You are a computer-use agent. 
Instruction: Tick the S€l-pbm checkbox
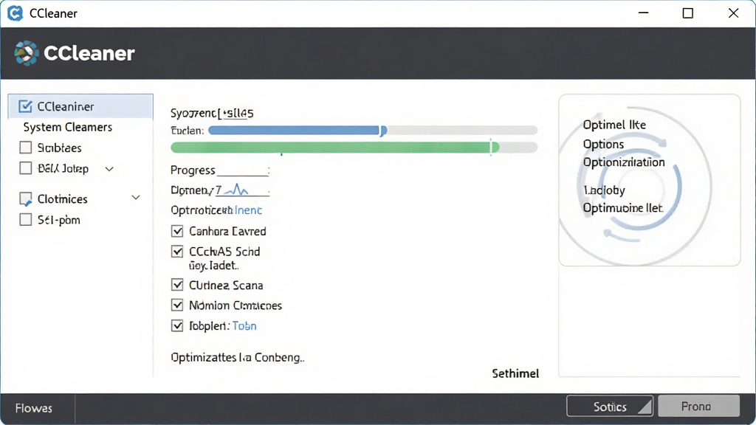26,220
